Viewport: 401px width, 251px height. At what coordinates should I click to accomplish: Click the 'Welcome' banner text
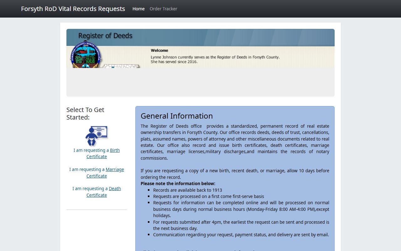pos(159,51)
